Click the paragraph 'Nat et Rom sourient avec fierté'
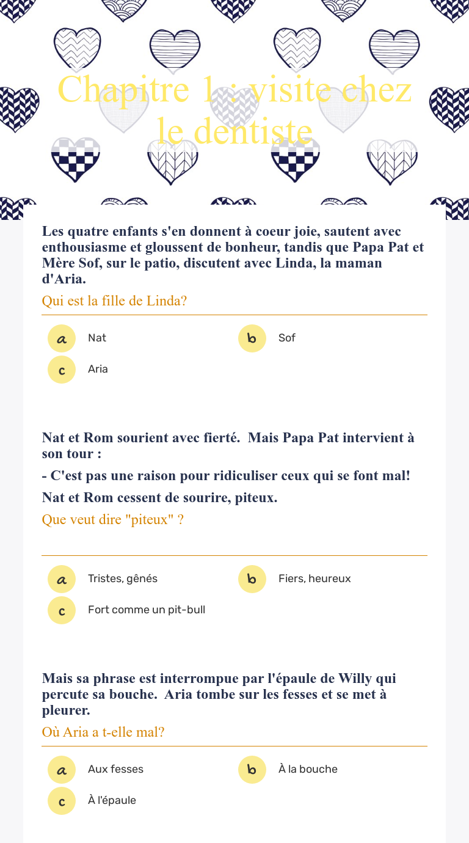 pyautogui.click(x=228, y=446)
